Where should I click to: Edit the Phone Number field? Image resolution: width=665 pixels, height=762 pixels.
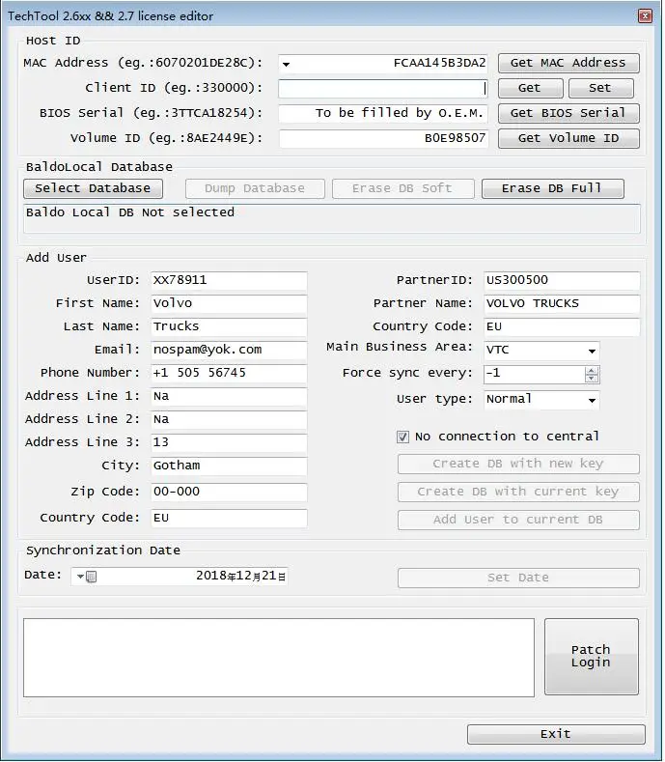(229, 373)
